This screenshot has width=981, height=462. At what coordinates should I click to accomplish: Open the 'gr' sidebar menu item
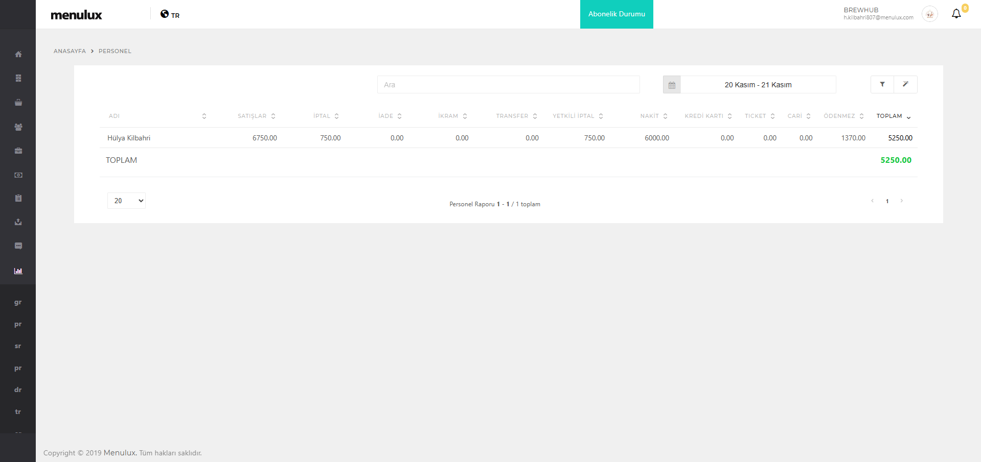(x=18, y=302)
